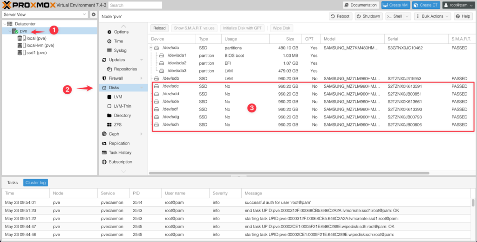Click the Repositories icon
The image size is (477, 242).
point(109,69)
